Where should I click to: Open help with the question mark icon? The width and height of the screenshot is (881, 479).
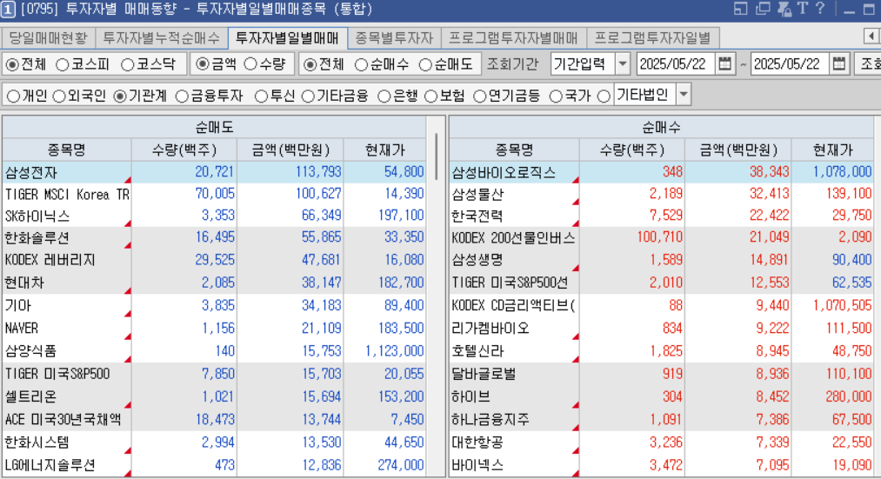tap(820, 9)
